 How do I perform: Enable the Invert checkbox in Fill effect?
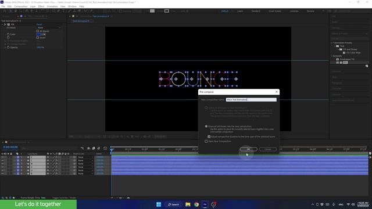click(37, 38)
